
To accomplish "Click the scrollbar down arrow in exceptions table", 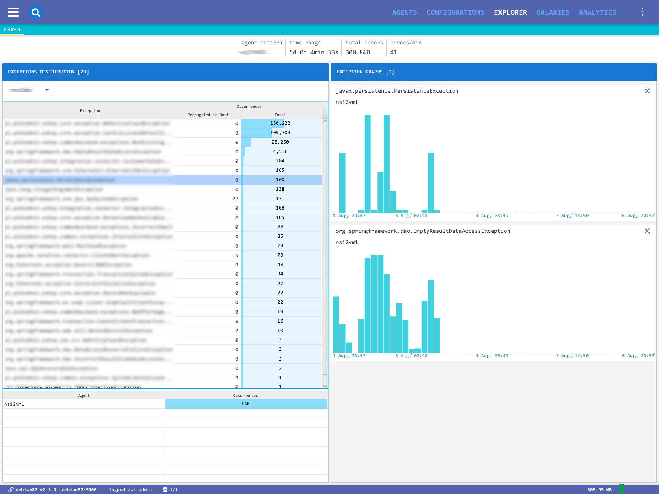I will click(325, 386).
